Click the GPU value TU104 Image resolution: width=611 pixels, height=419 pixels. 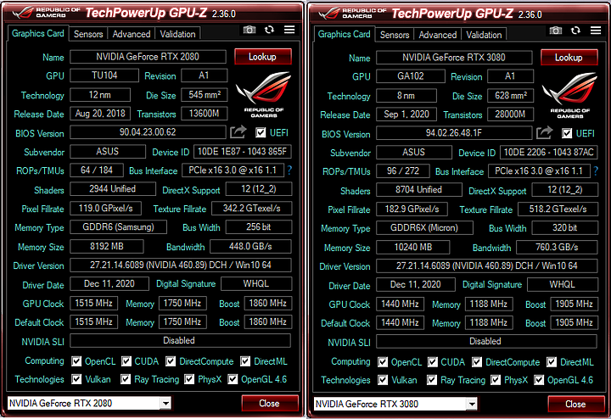point(104,75)
